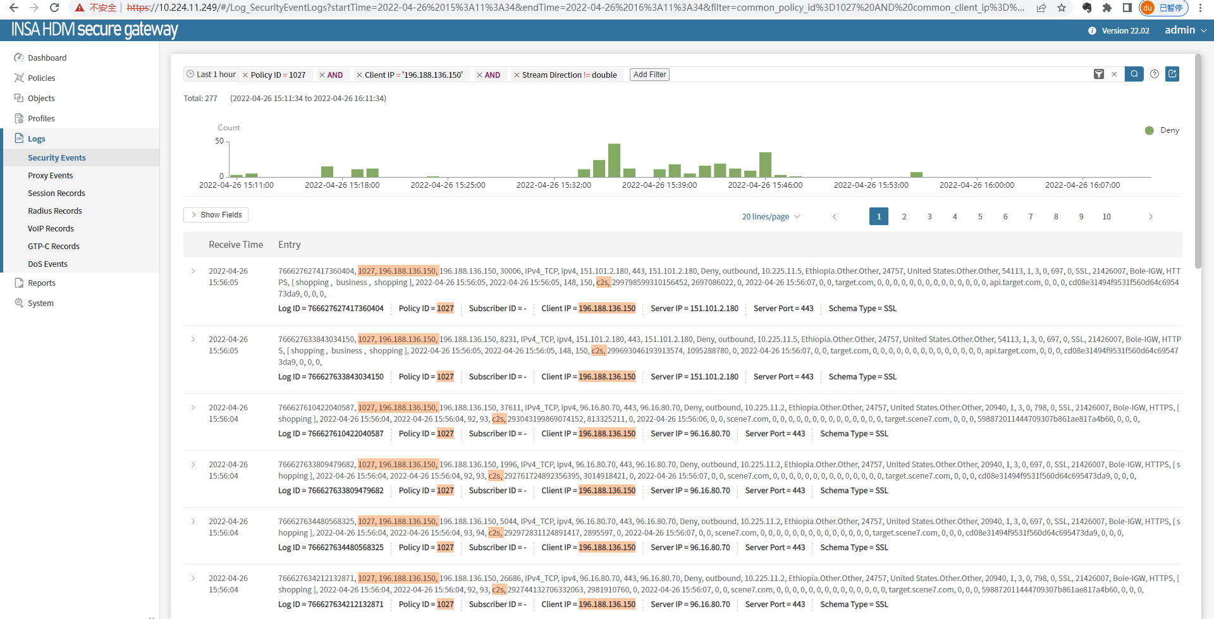Expand the first log entry row
Viewport: 1214px width, 619px height.
(x=193, y=271)
